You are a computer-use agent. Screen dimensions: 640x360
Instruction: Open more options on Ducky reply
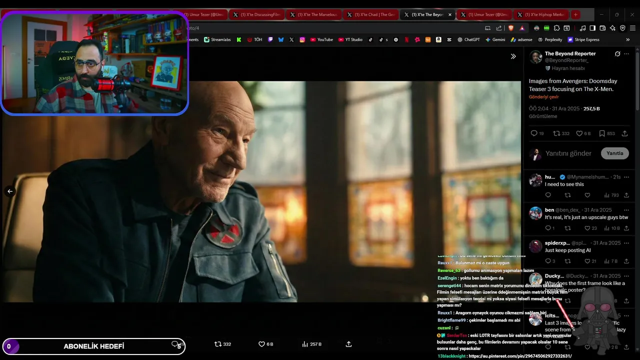[626, 276]
